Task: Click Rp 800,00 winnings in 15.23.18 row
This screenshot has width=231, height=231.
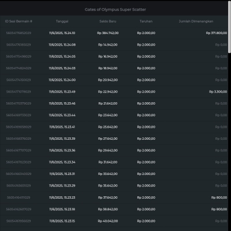Action: 219,210
